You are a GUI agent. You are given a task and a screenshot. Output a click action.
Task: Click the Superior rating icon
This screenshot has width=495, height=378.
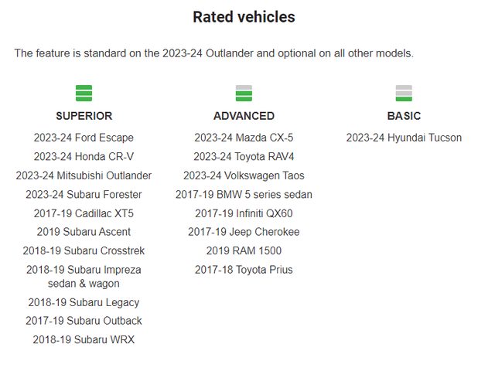[84, 94]
